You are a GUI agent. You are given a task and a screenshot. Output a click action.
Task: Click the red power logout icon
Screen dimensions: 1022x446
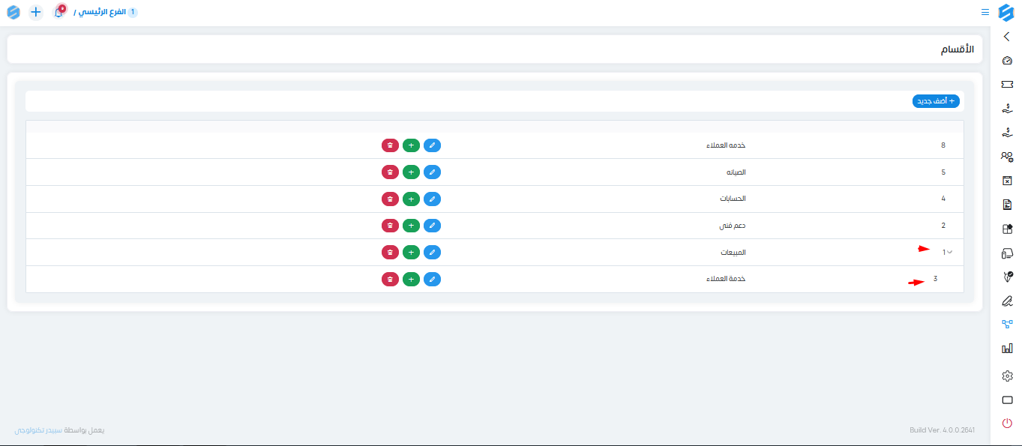click(1007, 424)
